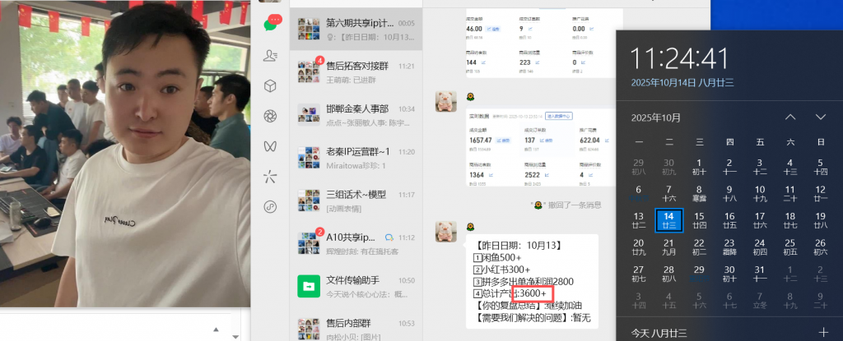The image size is (843, 341).
Task: Select October 23 霜降 in calendar
Action: (x=729, y=247)
